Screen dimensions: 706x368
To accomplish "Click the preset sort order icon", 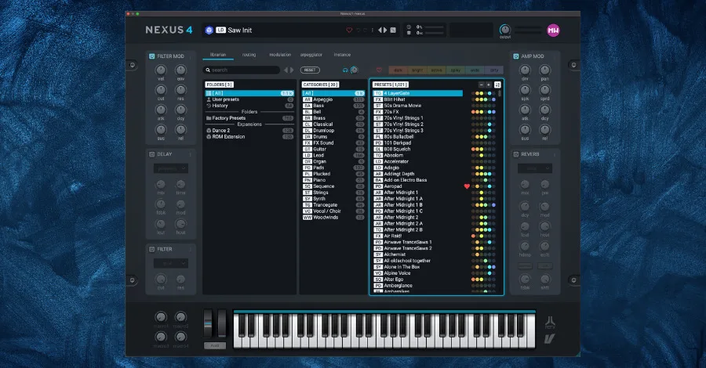I will (x=497, y=85).
